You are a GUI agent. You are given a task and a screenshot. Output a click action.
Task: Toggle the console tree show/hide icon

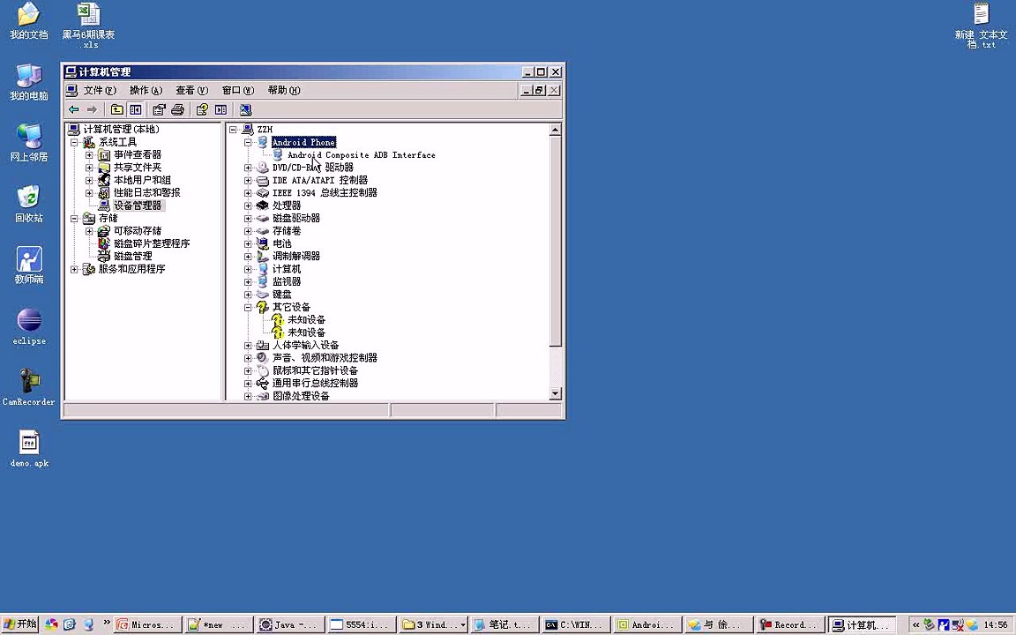[x=136, y=109]
